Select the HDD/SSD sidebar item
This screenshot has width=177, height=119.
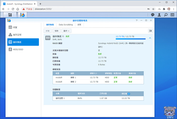(23, 49)
